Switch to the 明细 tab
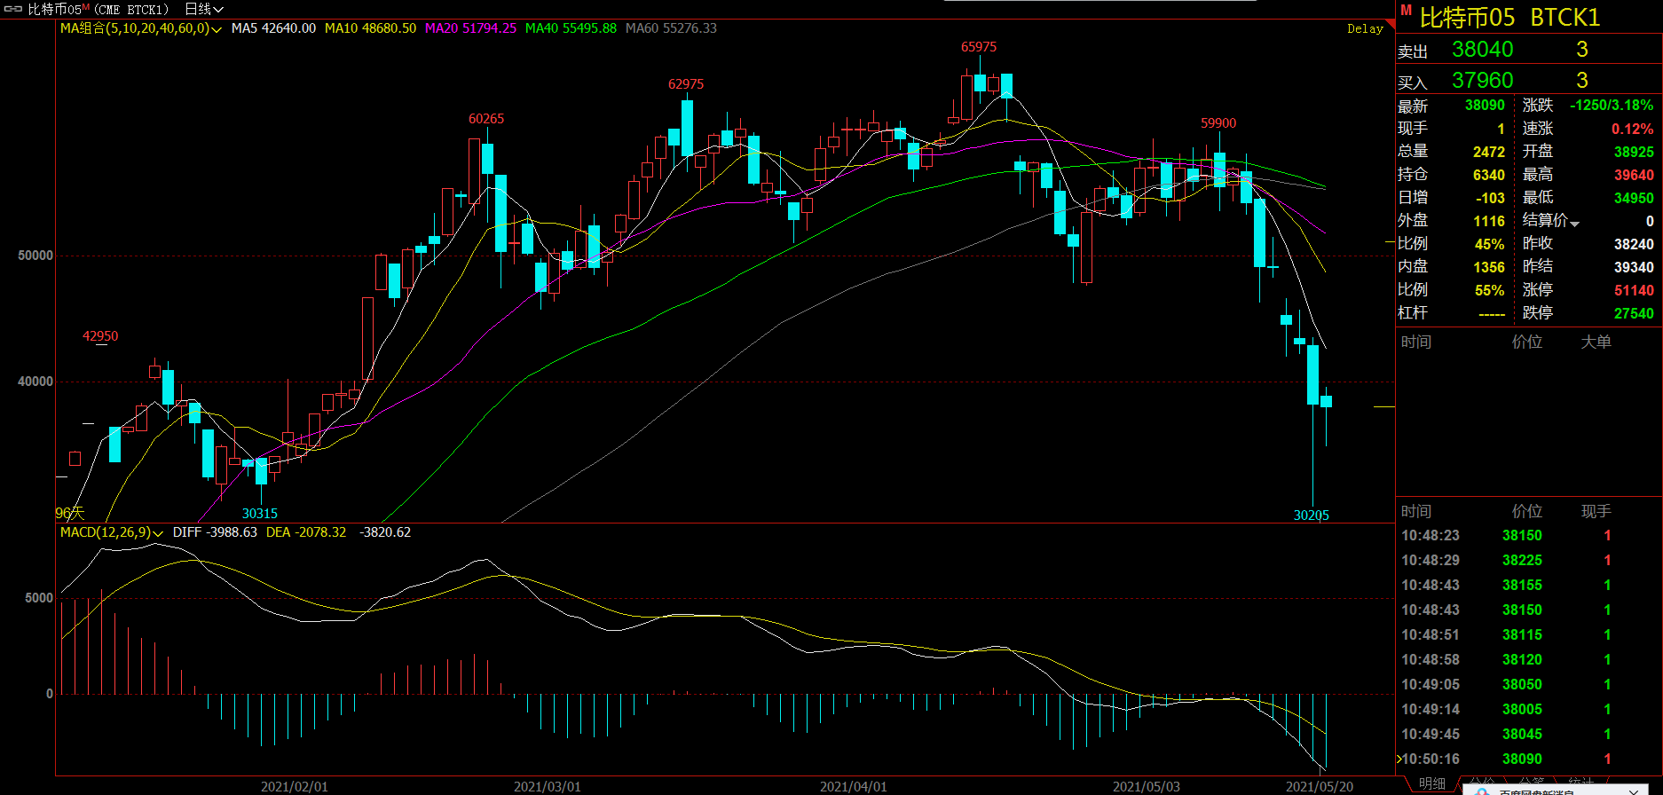1663x795 pixels. coord(1431,783)
